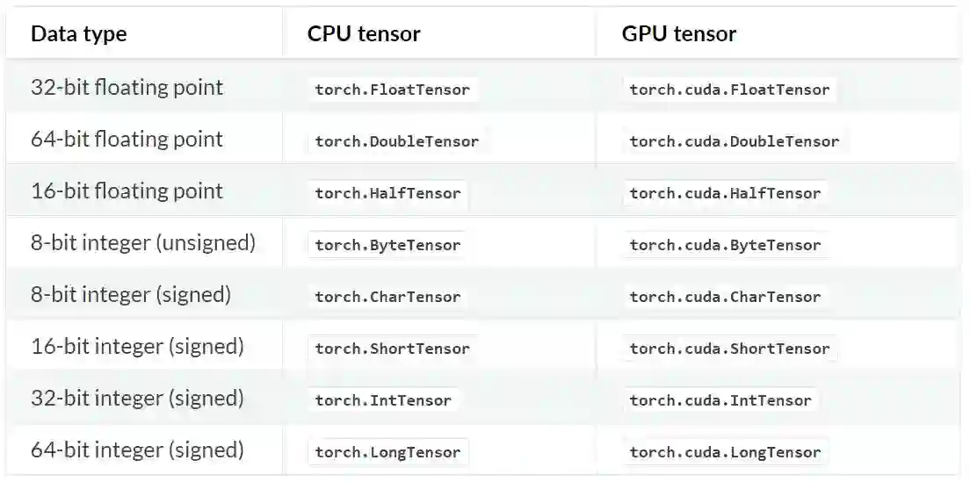Select the 16-bit integer (signed) row label
970x482 pixels.
(x=137, y=347)
